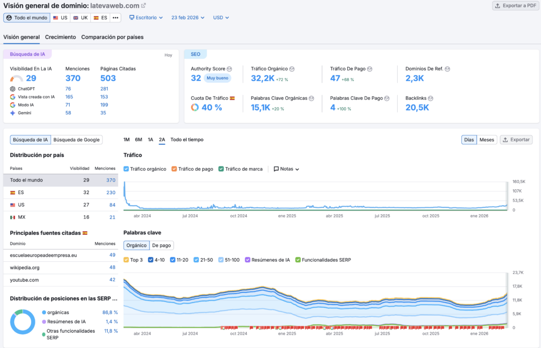Click the external link icon beside latevaweb.com

tap(144, 6)
